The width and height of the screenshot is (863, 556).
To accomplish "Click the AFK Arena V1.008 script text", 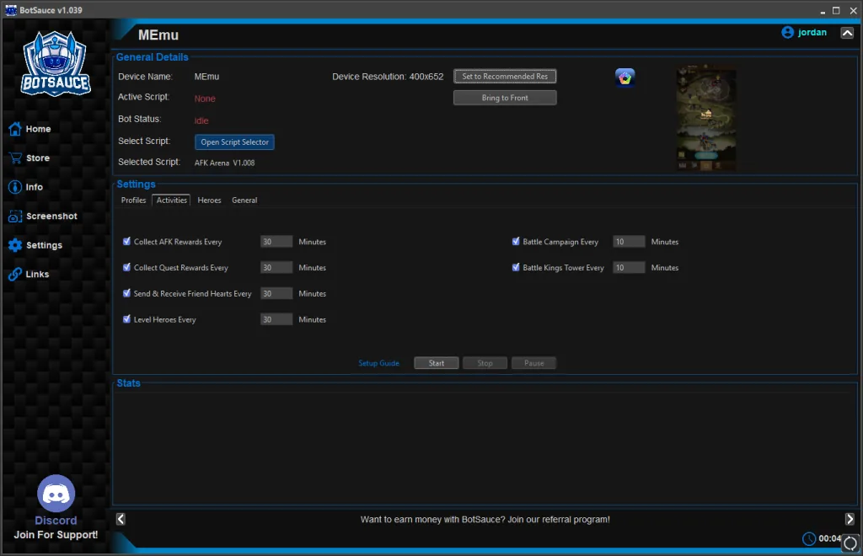I will click(x=224, y=163).
